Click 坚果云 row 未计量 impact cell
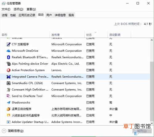The height and width of the screenshot is (137, 154). point(113,109)
